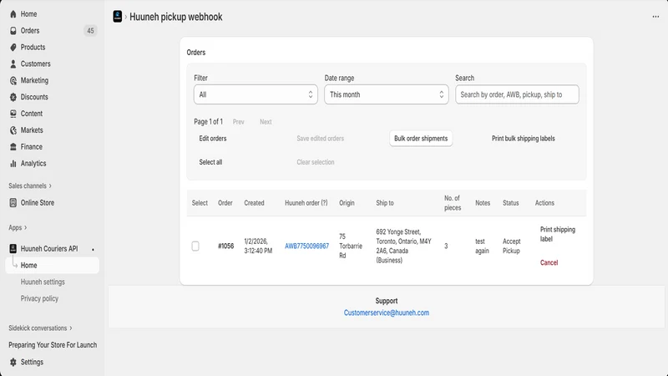Click the Customers person icon

tap(13, 64)
